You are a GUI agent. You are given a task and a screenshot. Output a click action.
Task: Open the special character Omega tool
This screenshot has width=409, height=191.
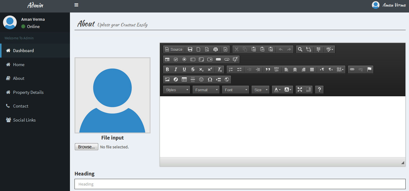pyautogui.click(x=210, y=80)
